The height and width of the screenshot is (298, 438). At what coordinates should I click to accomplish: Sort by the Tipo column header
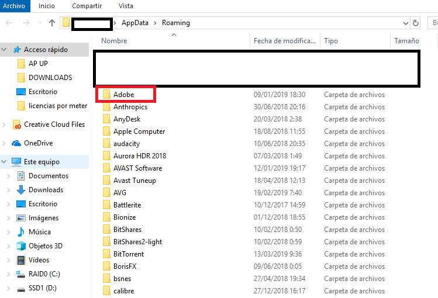[x=331, y=41]
